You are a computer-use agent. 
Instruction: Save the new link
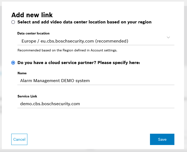(x=162, y=139)
